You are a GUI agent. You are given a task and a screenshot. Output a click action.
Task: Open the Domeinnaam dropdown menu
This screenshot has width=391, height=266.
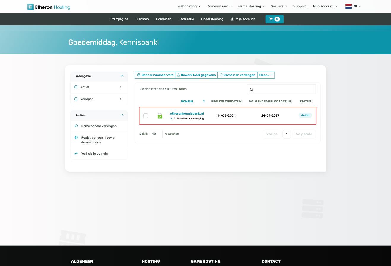[x=219, y=6]
